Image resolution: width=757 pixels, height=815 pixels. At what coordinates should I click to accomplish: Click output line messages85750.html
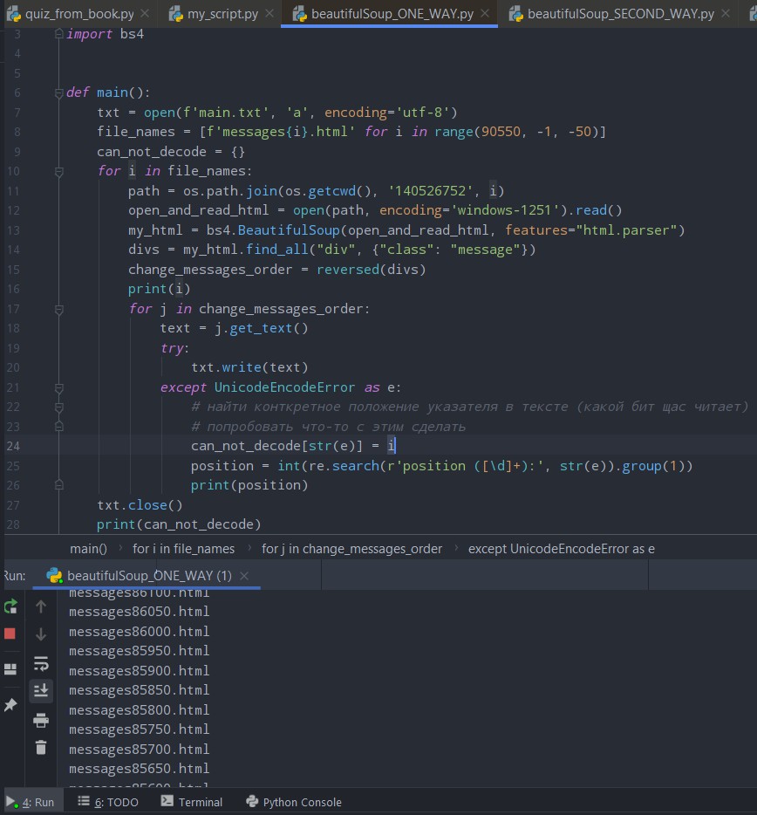click(x=139, y=729)
